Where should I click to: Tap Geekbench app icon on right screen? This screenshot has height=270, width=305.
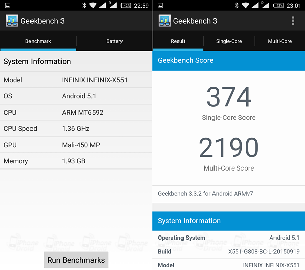(165, 21)
